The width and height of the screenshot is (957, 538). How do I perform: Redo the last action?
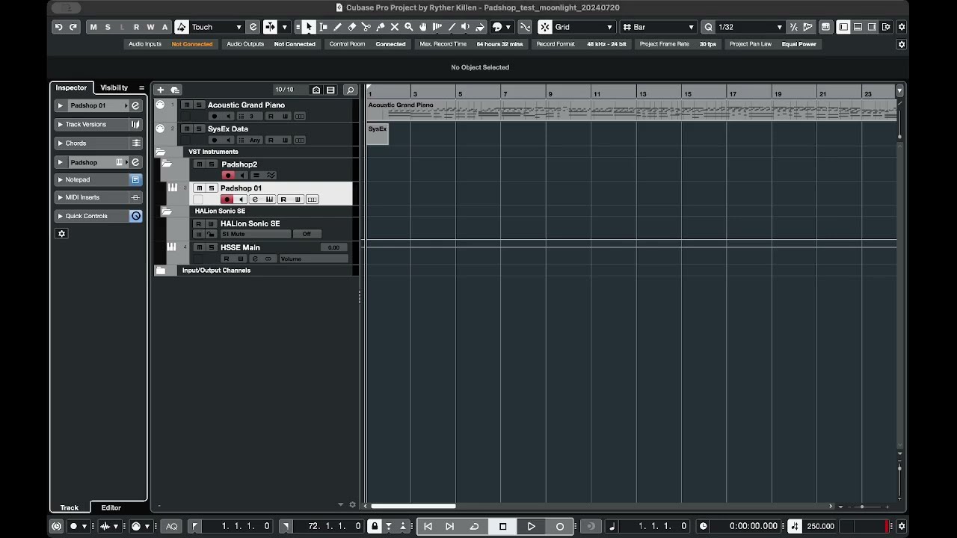[73, 27]
